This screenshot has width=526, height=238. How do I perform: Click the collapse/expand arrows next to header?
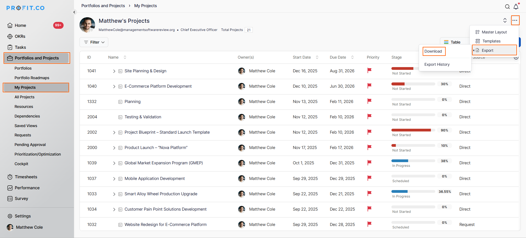[x=505, y=20]
